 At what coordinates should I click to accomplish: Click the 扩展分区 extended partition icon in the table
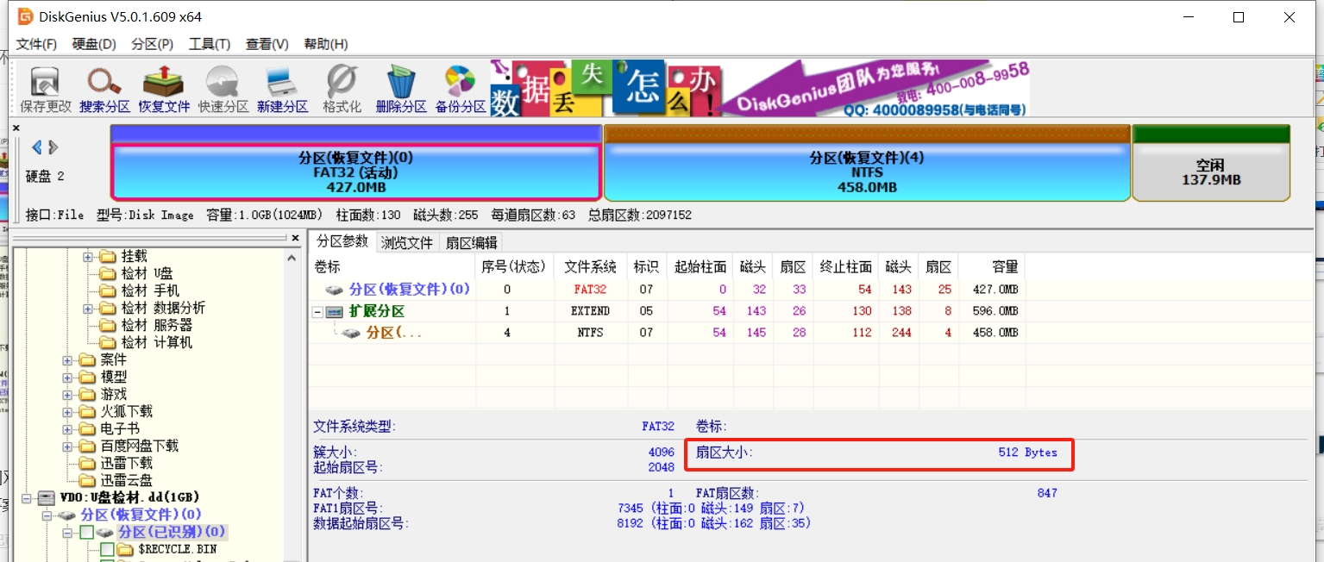click(335, 311)
